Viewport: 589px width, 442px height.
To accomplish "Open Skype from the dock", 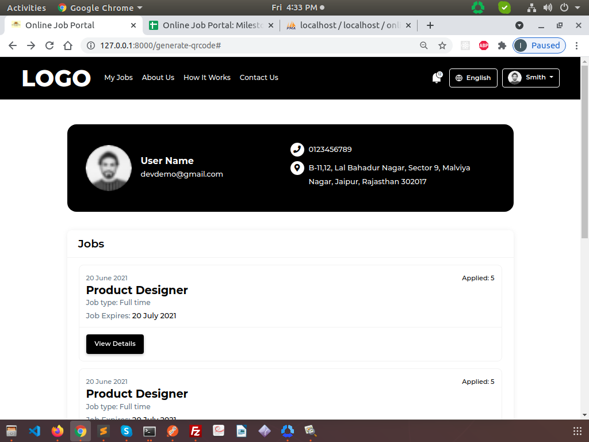I will coord(126,430).
